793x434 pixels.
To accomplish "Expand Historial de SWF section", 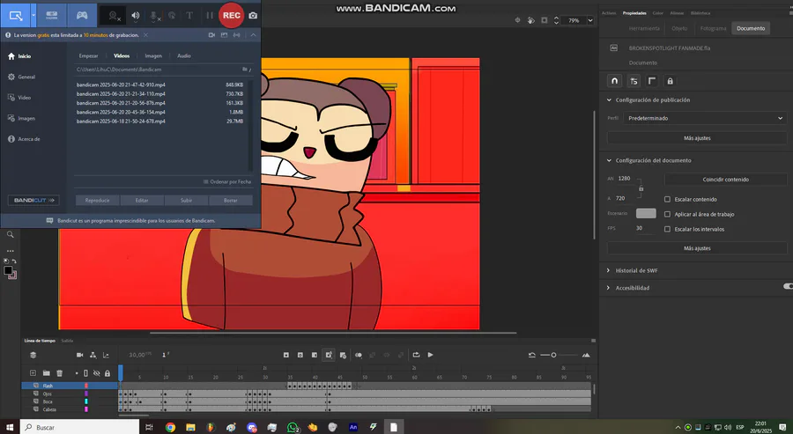I will point(608,270).
